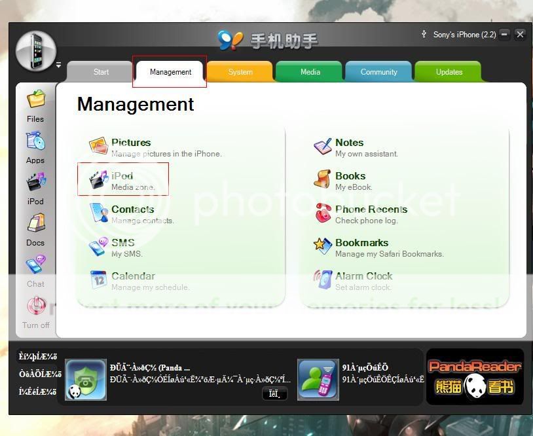Image resolution: width=533 pixels, height=436 pixels.
Task: Open the Contacts link
Action: click(x=132, y=209)
